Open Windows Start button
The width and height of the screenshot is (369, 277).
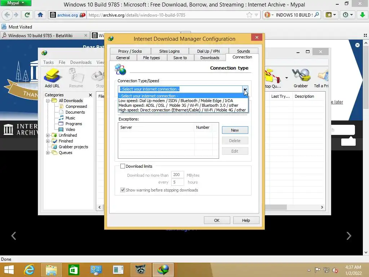[x=9, y=270]
